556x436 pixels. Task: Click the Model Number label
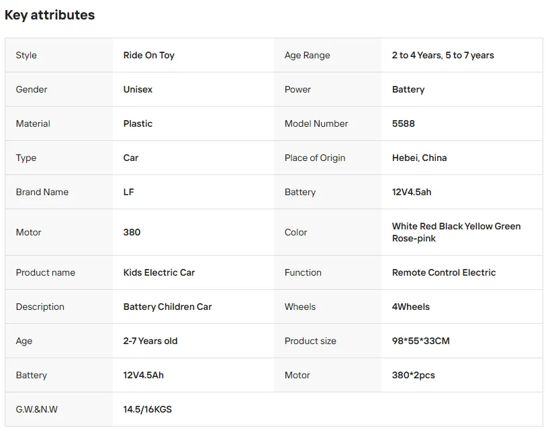coord(316,123)
